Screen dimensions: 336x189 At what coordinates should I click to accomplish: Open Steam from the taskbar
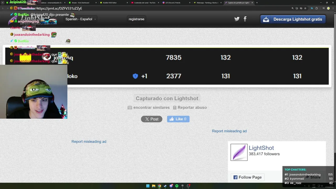pyautogui.click(x=165, y=186)
